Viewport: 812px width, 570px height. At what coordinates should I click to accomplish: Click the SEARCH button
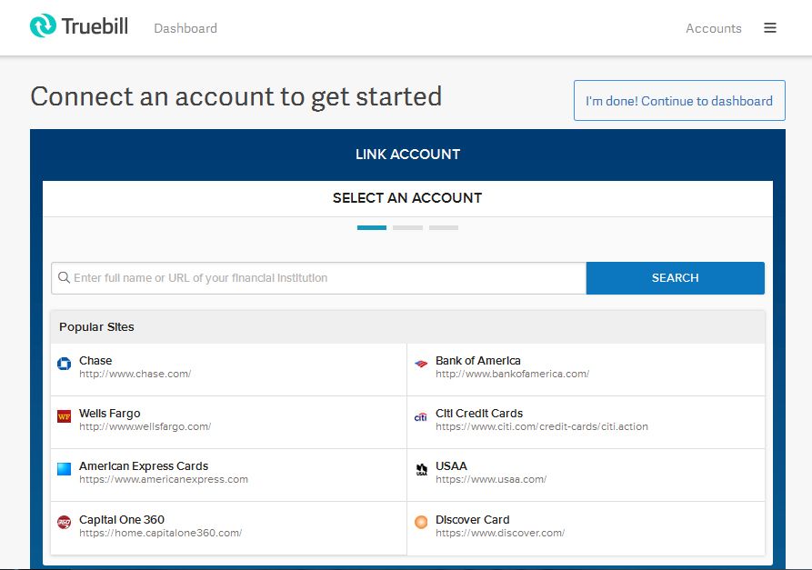(x=676, y=278)
